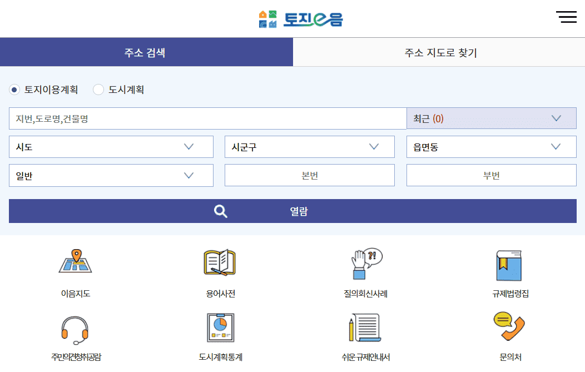
Task: Expand the 시군구 district dropdown
Action: click(x=309, y=146)
